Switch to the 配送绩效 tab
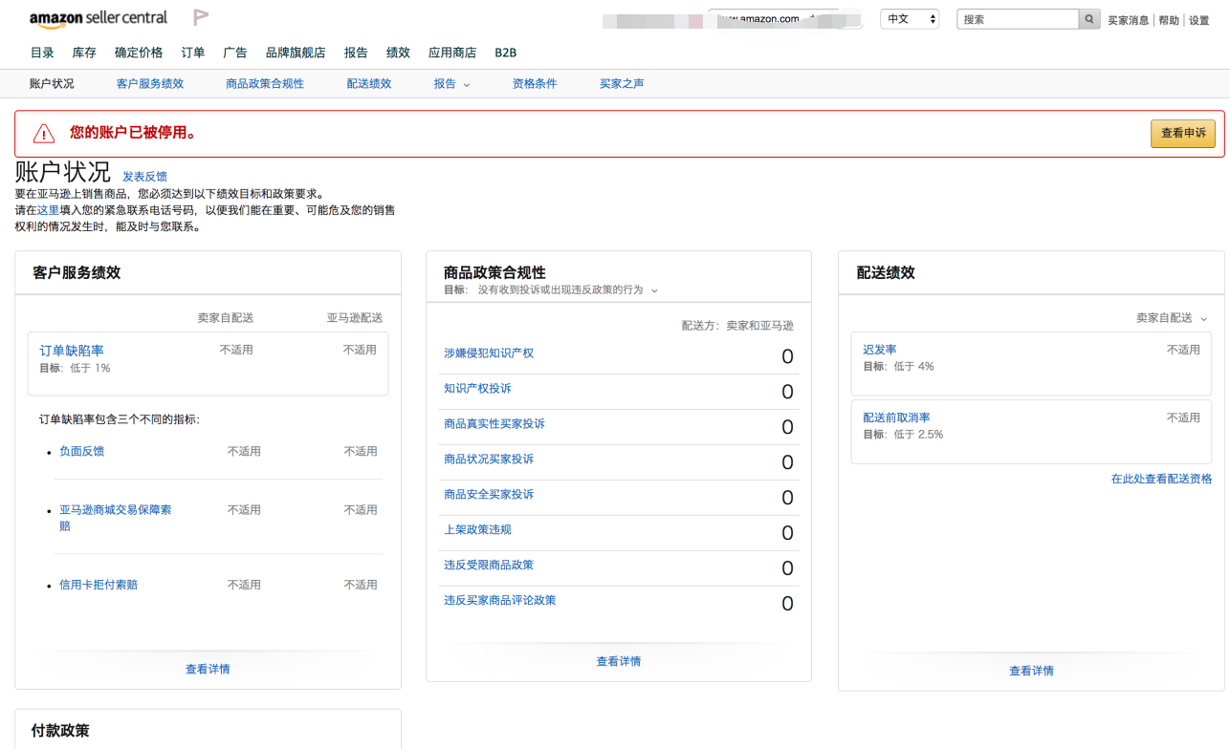The width and height of the screenshot is (1230, 749). click(369, 84)
